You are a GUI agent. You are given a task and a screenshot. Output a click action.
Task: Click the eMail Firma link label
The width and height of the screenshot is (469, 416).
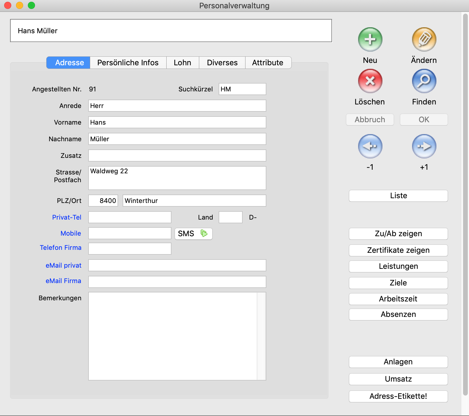(x=63, y=281)
